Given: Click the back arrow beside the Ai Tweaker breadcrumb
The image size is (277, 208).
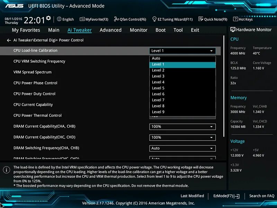Looking at the screenshot, I should [9, 40].
